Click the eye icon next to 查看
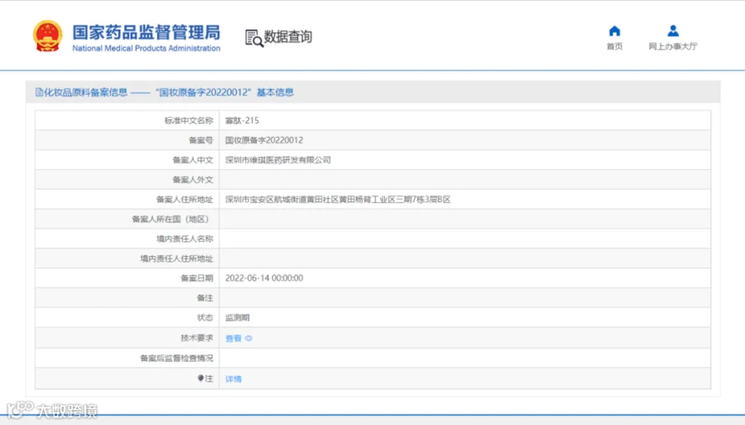The height and width of the screenshot is (425, 745). (248, 338)
